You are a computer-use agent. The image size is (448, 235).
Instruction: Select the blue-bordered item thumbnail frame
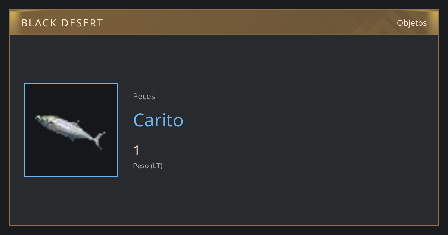click(71, 130)
